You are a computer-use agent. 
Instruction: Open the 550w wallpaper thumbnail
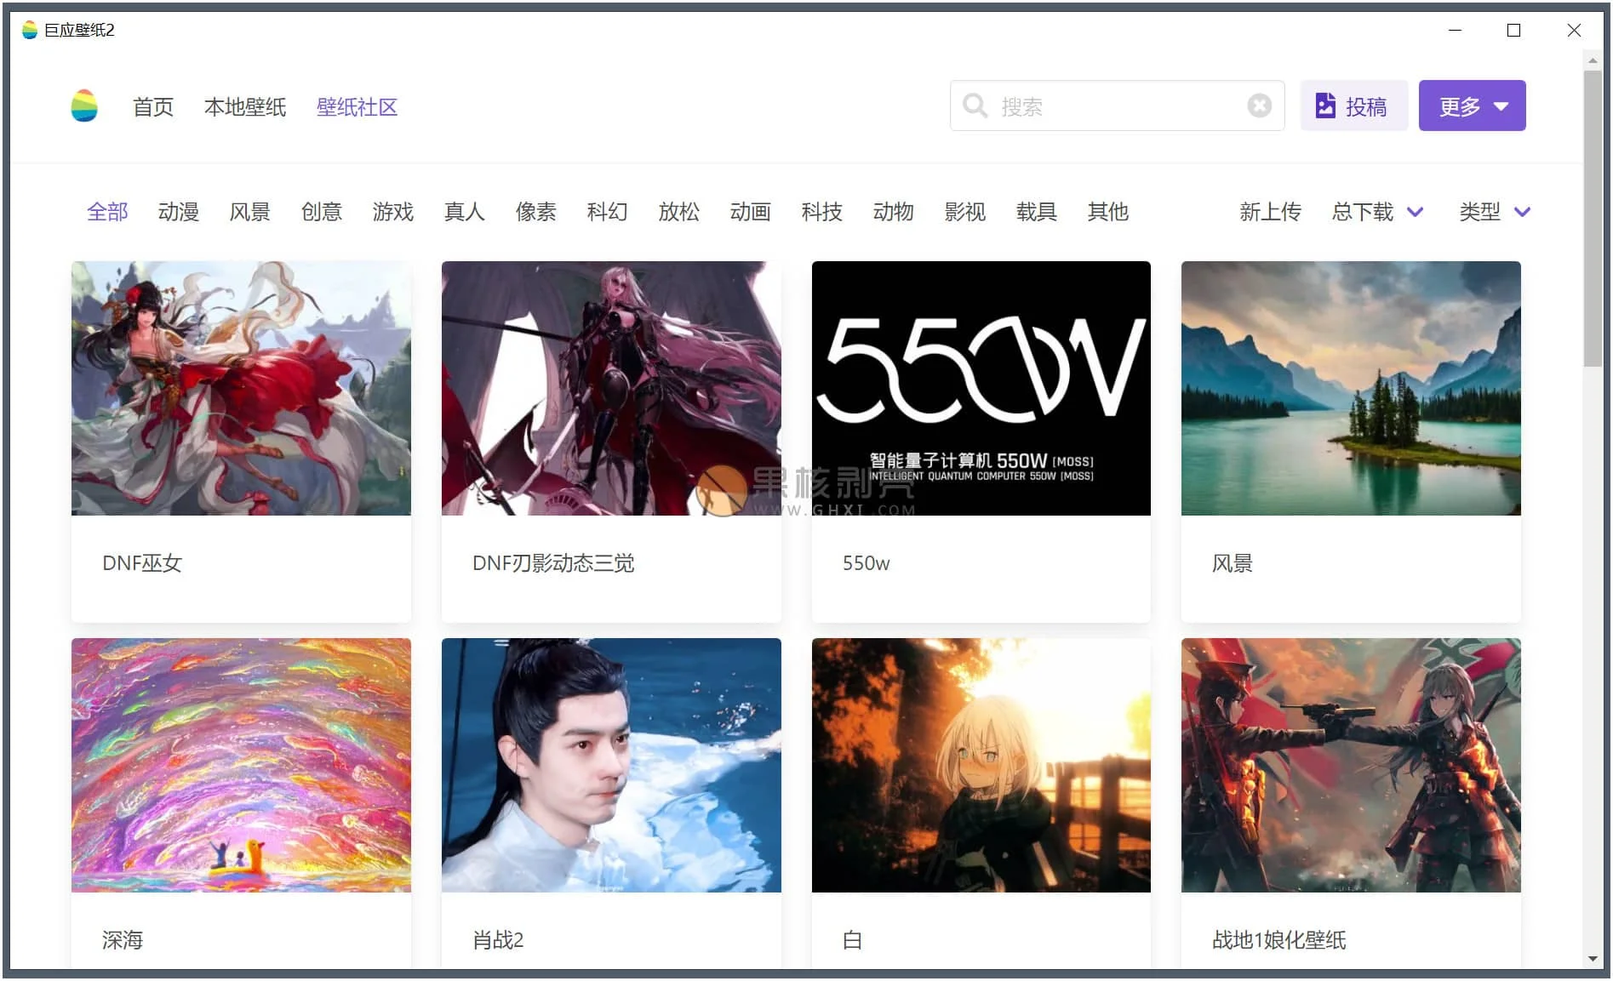[981, 388]
